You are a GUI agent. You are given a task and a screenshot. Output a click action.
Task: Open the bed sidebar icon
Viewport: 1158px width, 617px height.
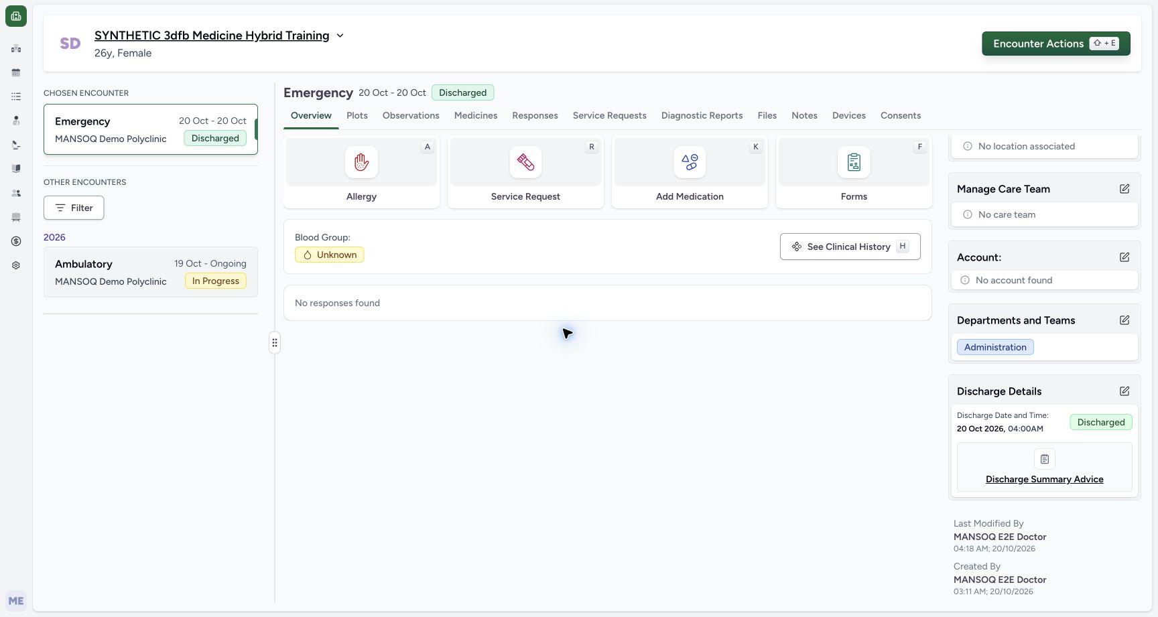point(16,217)
